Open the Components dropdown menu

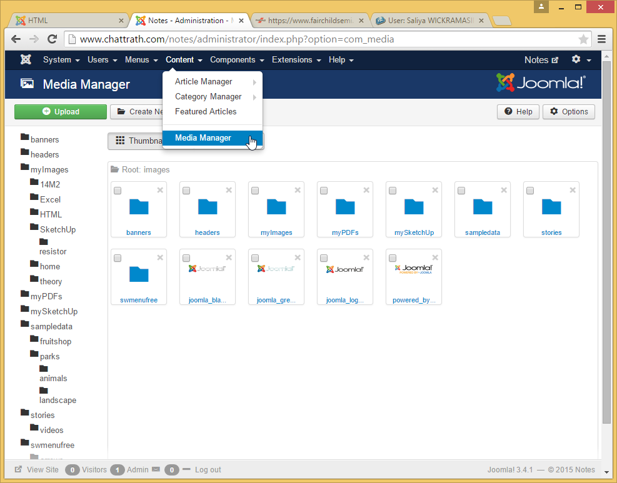point(236,60)
